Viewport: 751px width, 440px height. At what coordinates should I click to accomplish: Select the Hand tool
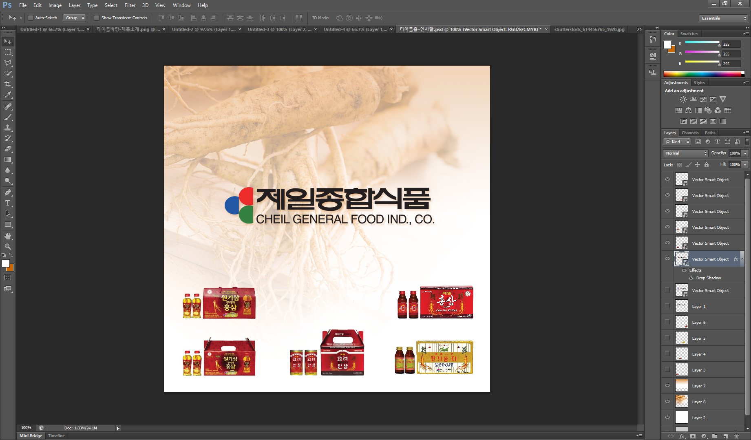[8, 236]
